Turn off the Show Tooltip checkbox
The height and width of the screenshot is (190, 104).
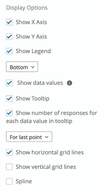click(x=9, y=99)
